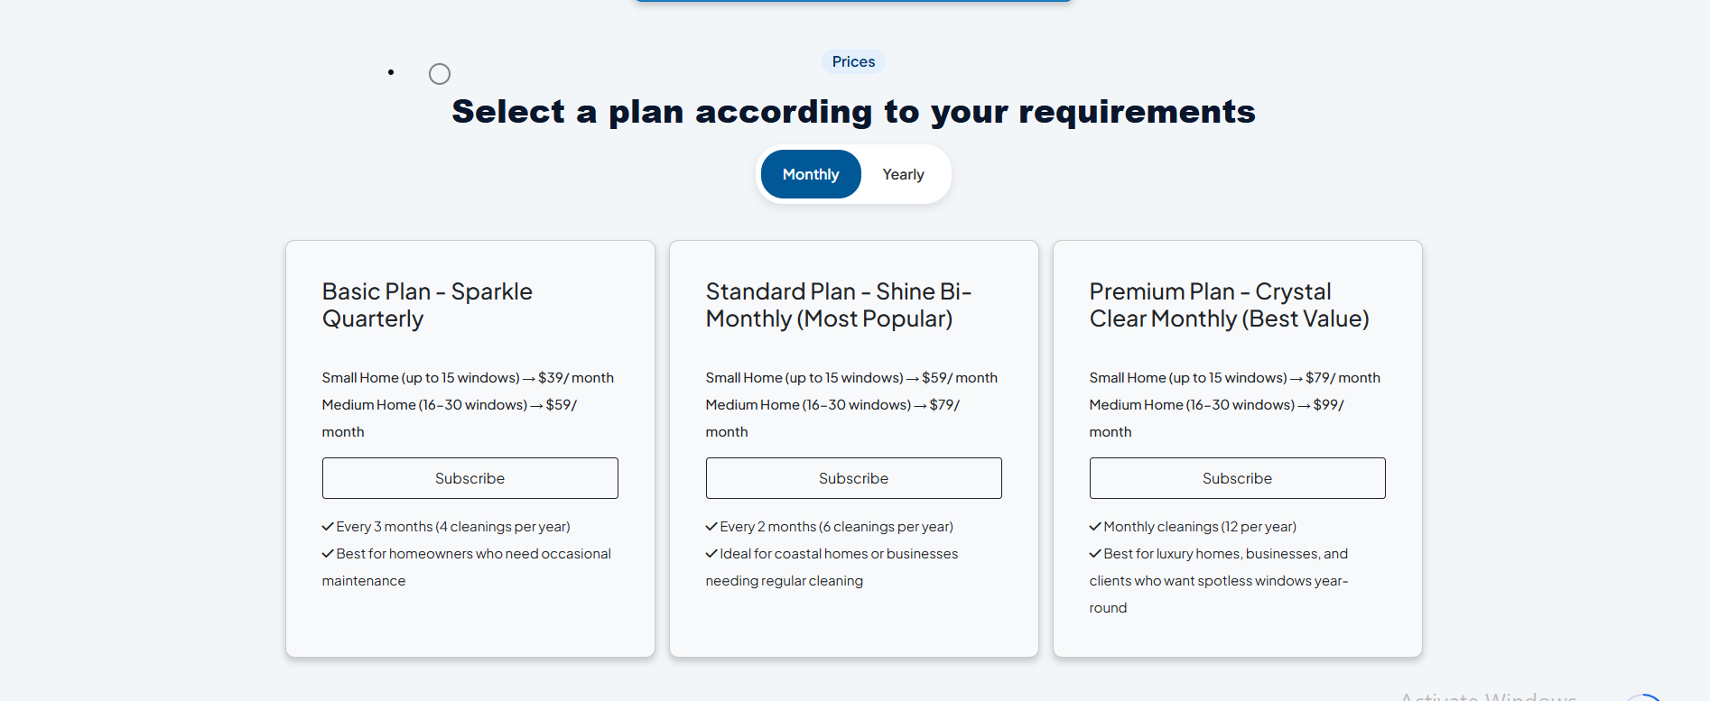The width and height of the screenshot is (1710, 701).
Task: Select the Basic Plan title
Action: [427, 305]
